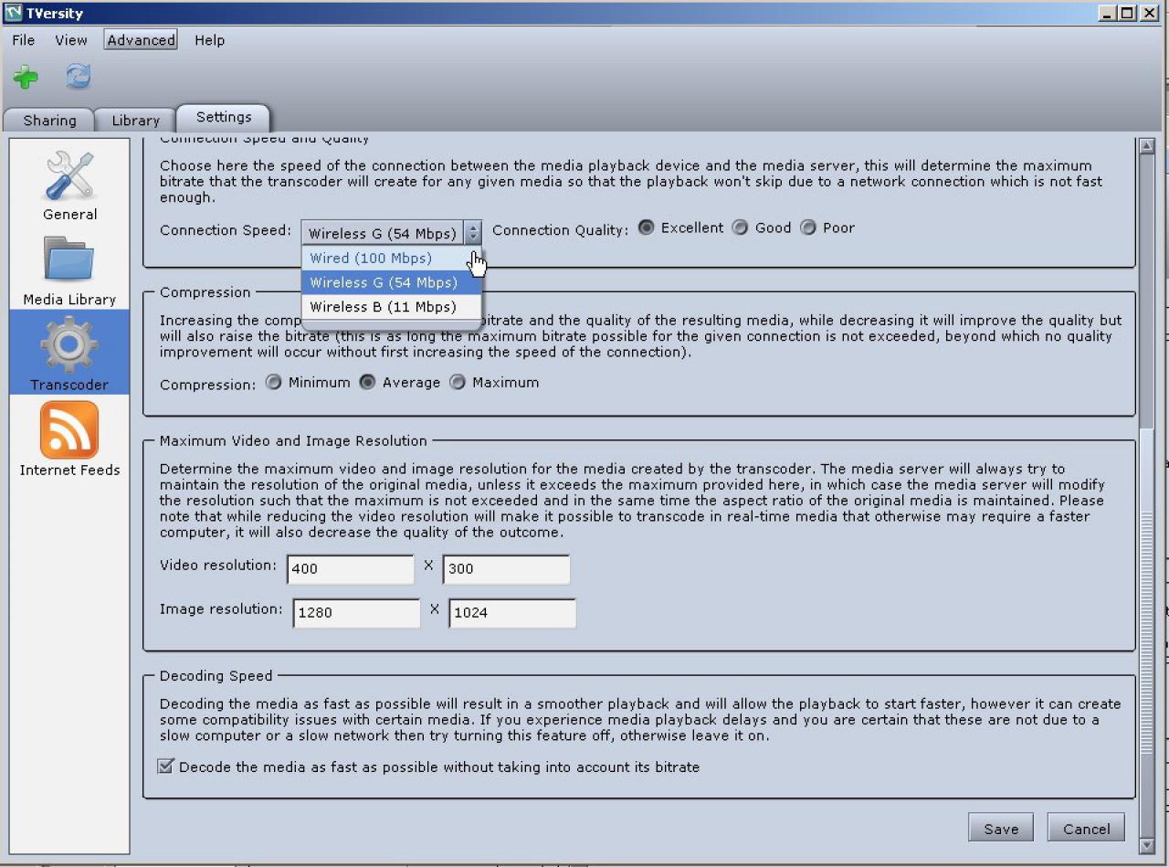1169x867 pixels.
Task: Click the Decoding Speed section heading
Action: [x=216, y=676]
